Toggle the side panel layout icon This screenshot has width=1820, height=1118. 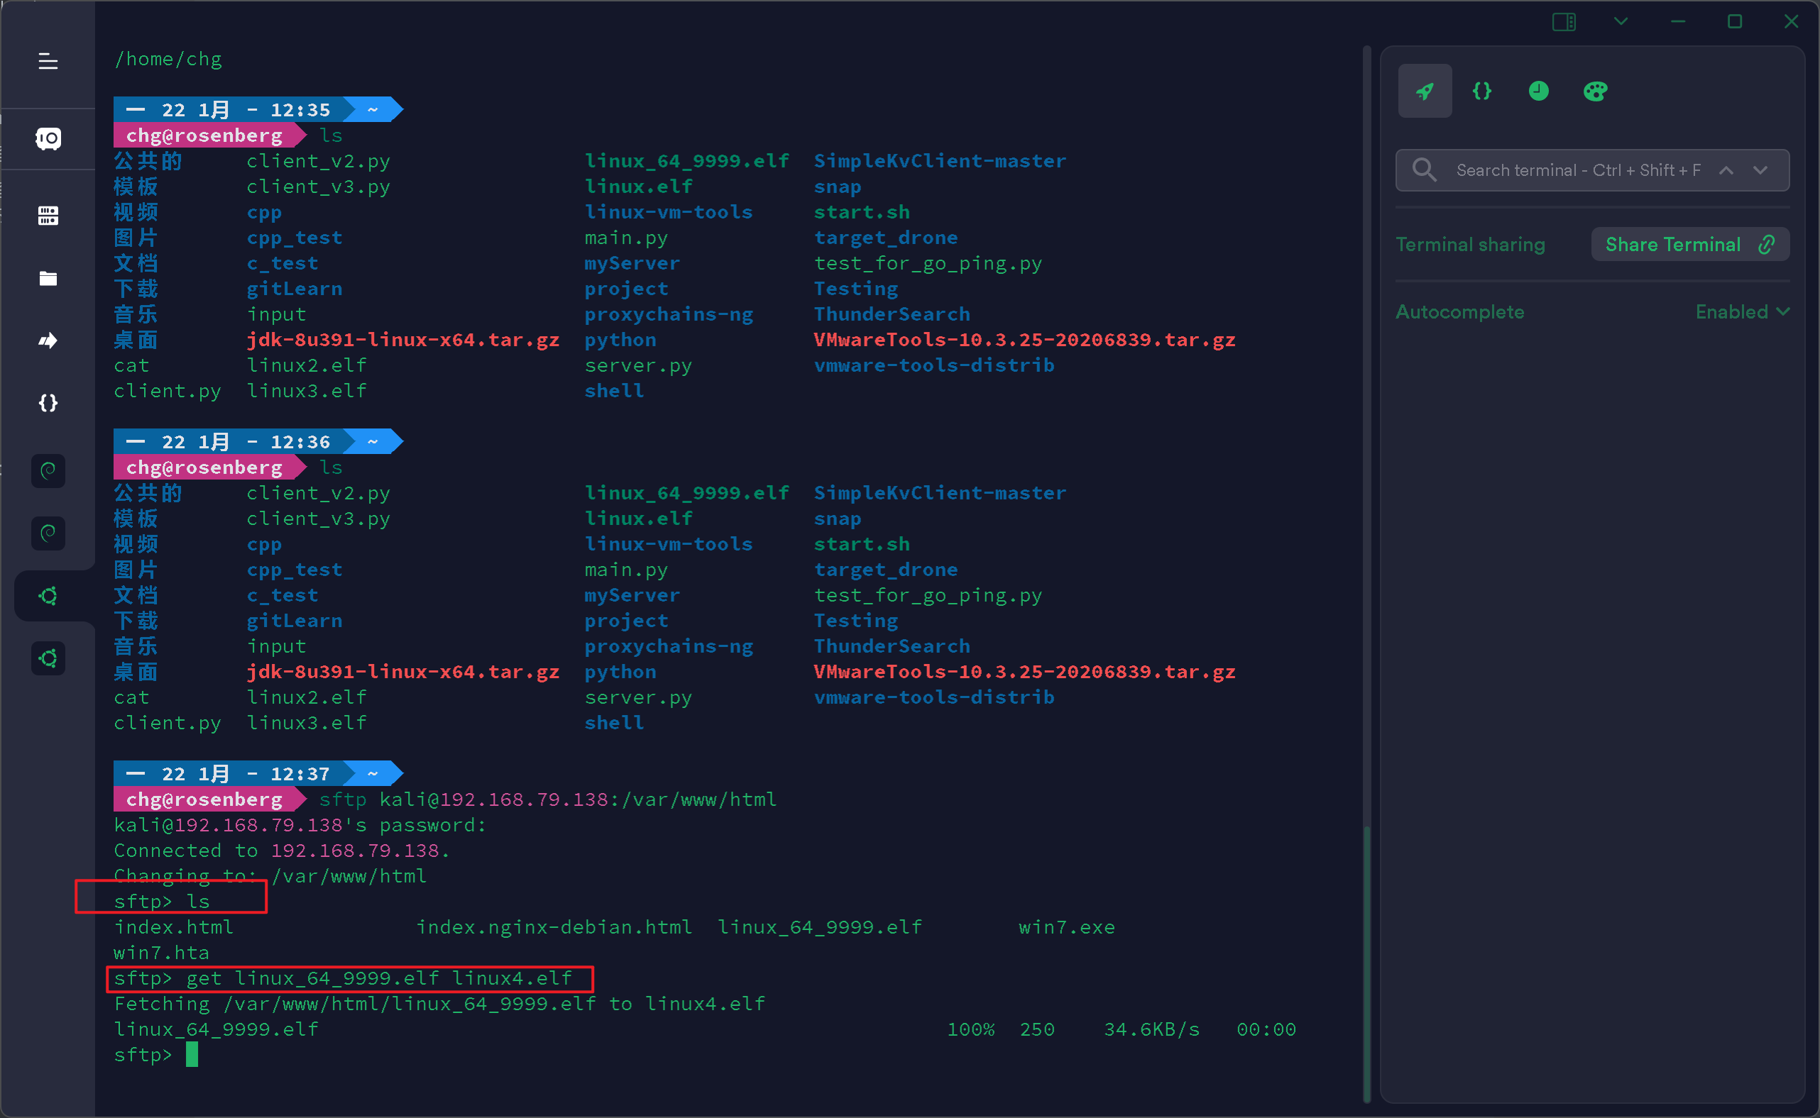[1563, 22]
